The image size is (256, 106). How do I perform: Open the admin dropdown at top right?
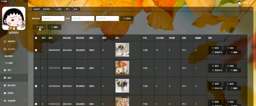247,3
